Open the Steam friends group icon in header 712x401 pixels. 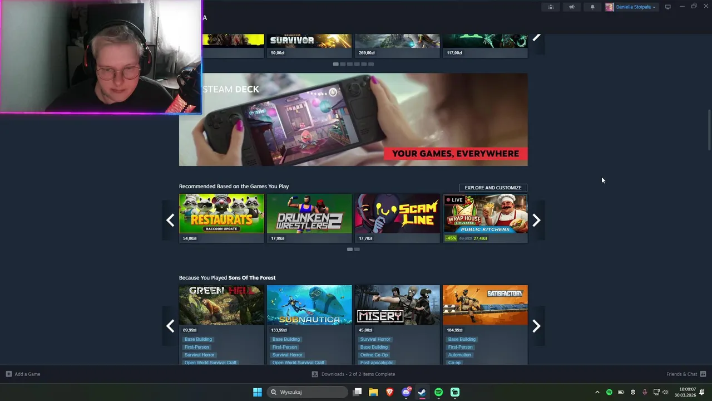tap(551, 7)
